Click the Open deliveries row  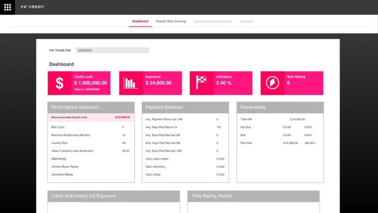(x=185, y=167)
